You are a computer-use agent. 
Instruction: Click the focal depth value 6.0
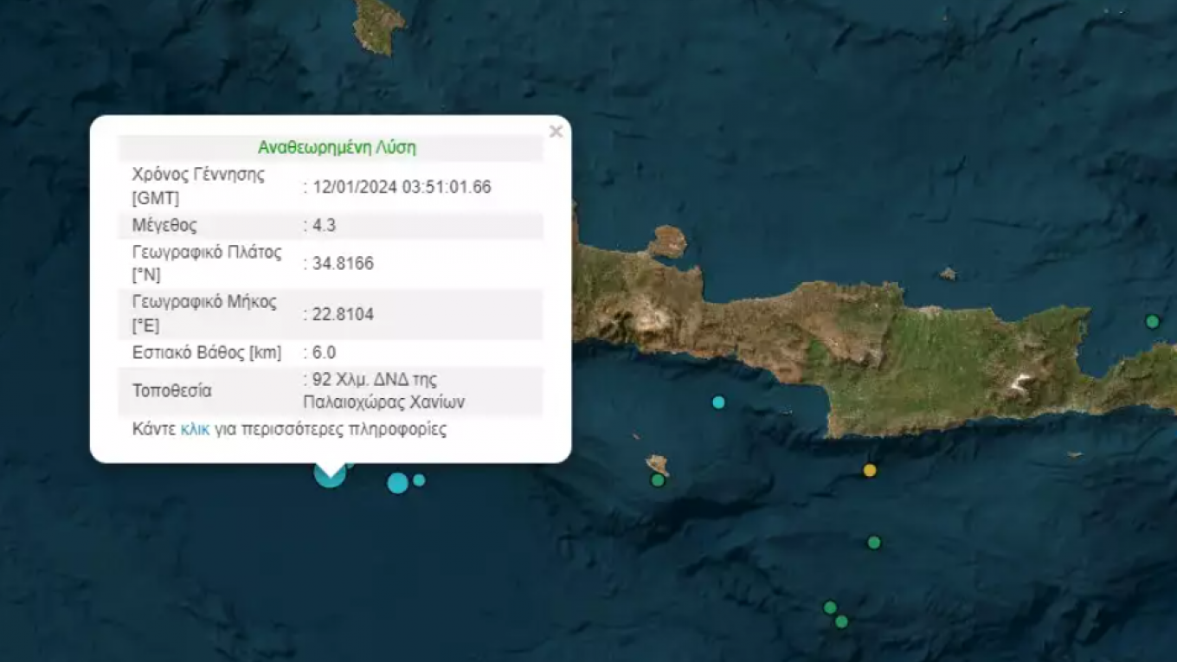(324, 352)
